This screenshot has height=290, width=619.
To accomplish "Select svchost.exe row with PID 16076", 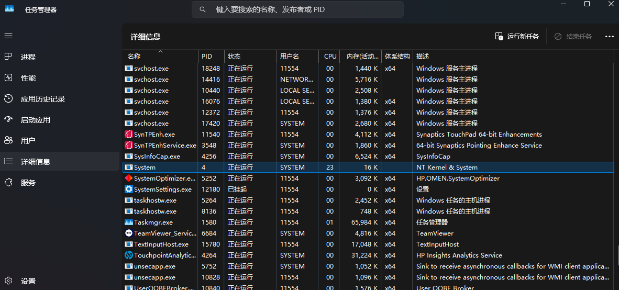I will [368, 102].
